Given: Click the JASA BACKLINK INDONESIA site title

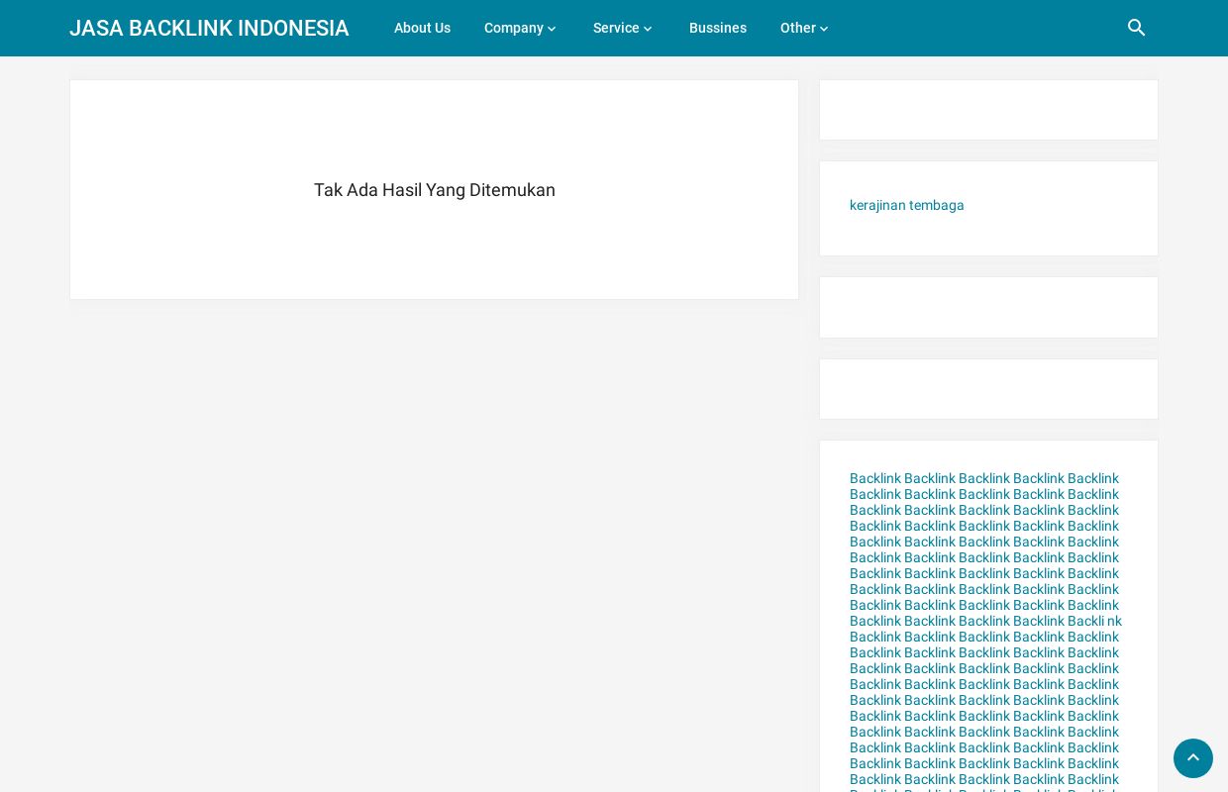Looking at the screenshot, I should (209, 28).
